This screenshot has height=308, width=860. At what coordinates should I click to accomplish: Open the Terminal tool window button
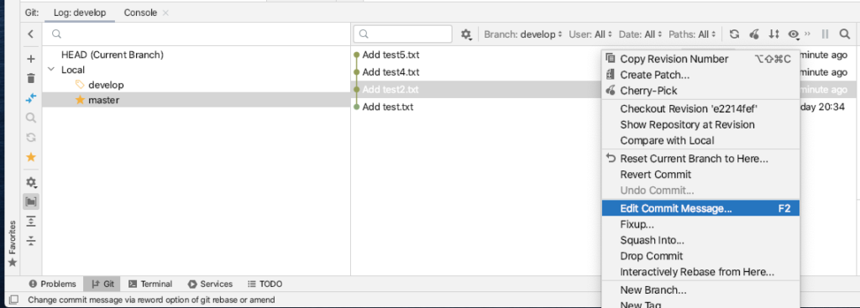tap(150, 284)
